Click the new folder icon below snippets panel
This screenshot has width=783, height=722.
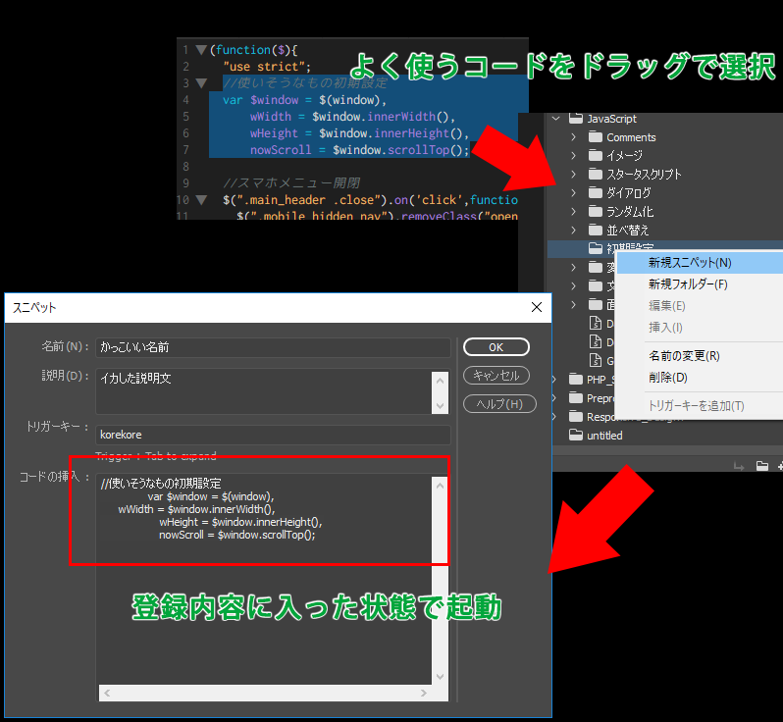762,466
